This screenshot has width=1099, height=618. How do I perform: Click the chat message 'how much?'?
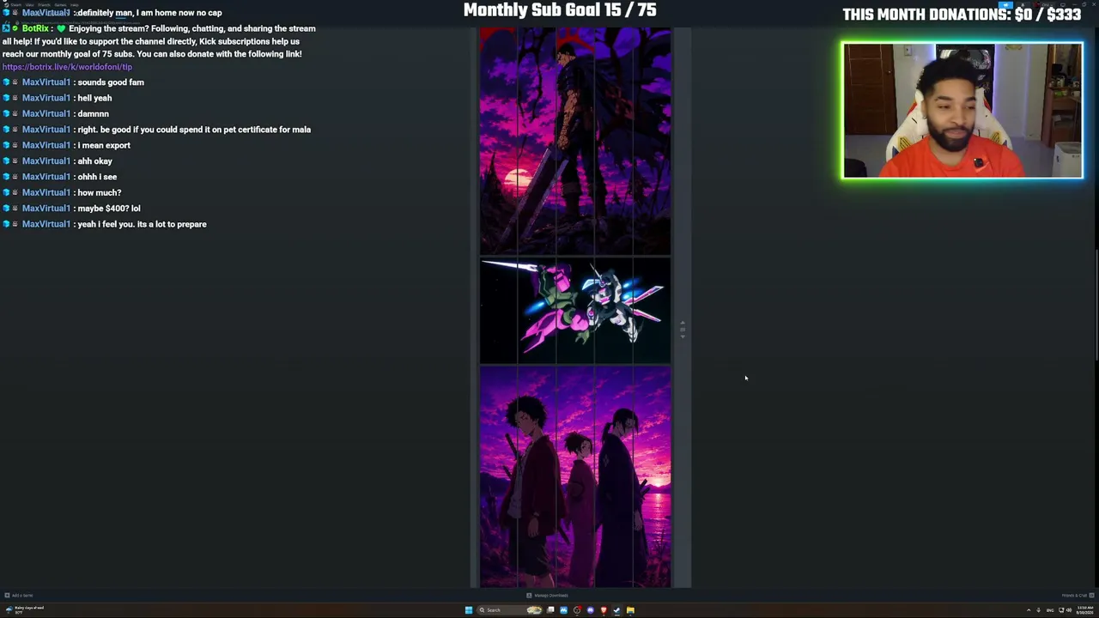pos(99,193)
